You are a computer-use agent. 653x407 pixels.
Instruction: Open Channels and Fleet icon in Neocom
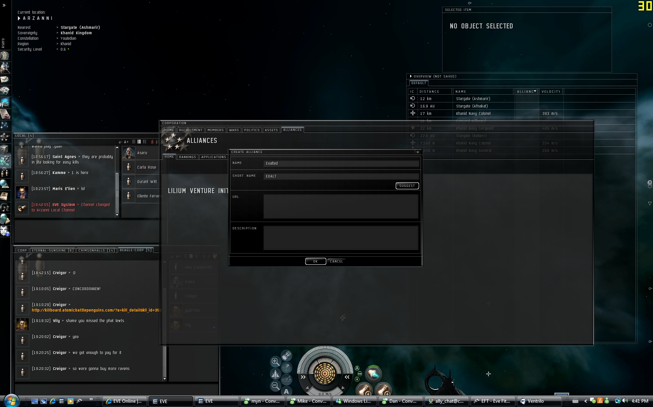click(5, 172)
